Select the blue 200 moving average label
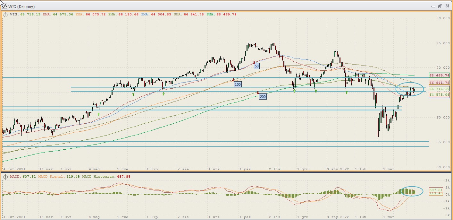Viewport: 453px width, 220px height. coord(263,96)
